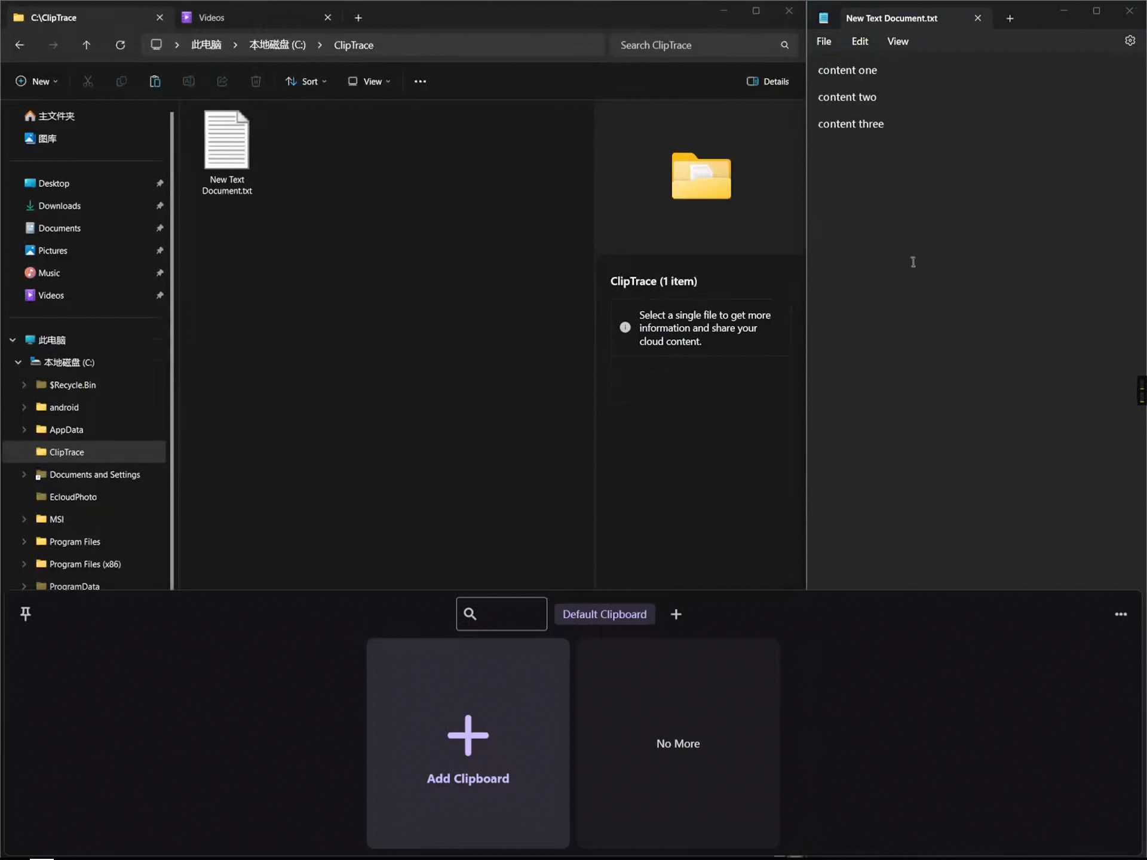The width and height of the screenshot is (1147, 860).
Task: Click the Copy toolbar icon
Action: tap(121, 81)
